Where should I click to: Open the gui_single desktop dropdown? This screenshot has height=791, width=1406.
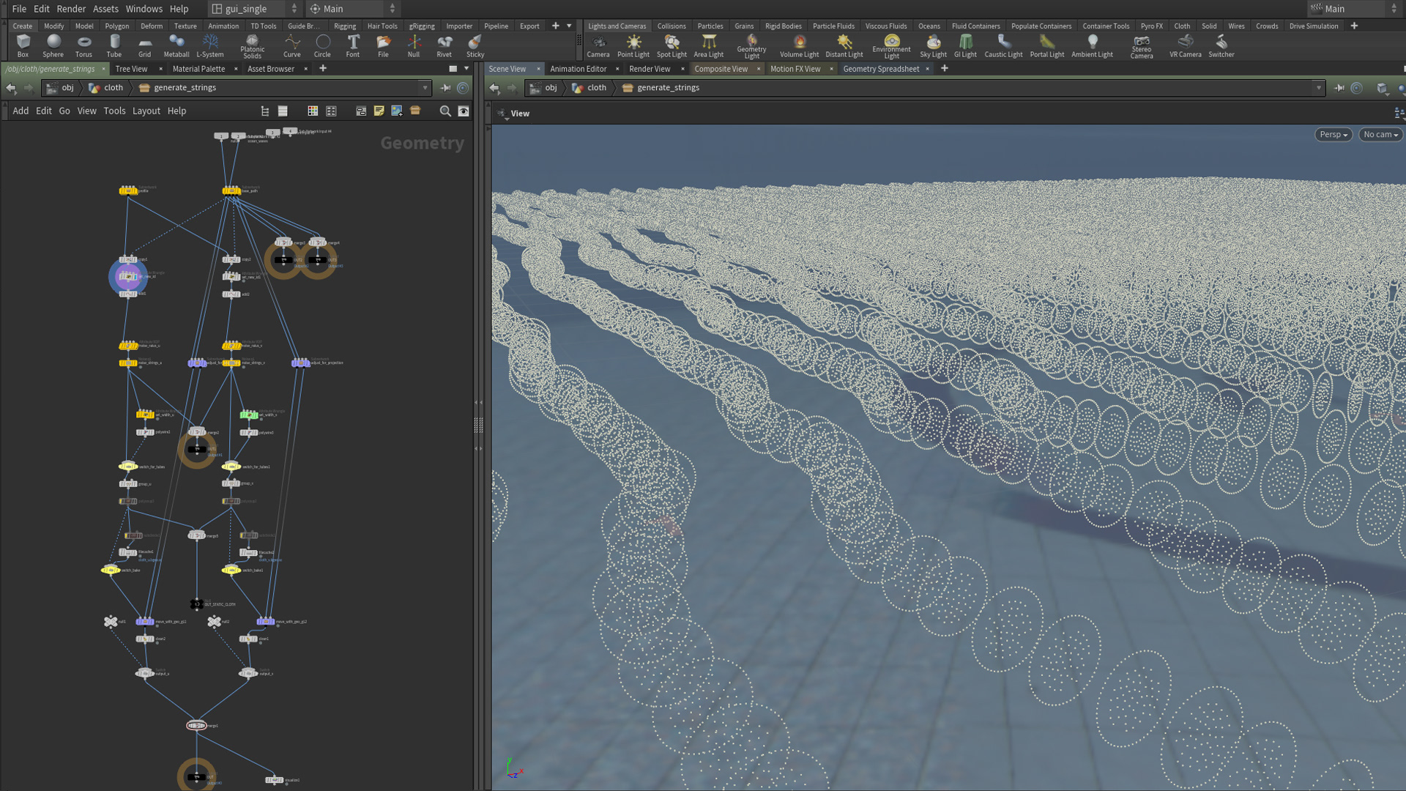click(x=254, y=9)
